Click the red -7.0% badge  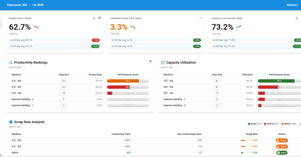96,40
